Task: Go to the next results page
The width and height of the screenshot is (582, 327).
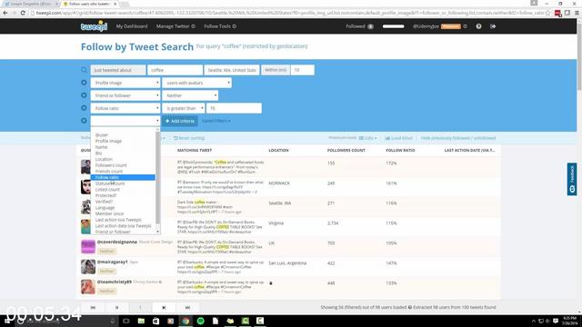Action: pyautogui.click(x=164, y=307)
